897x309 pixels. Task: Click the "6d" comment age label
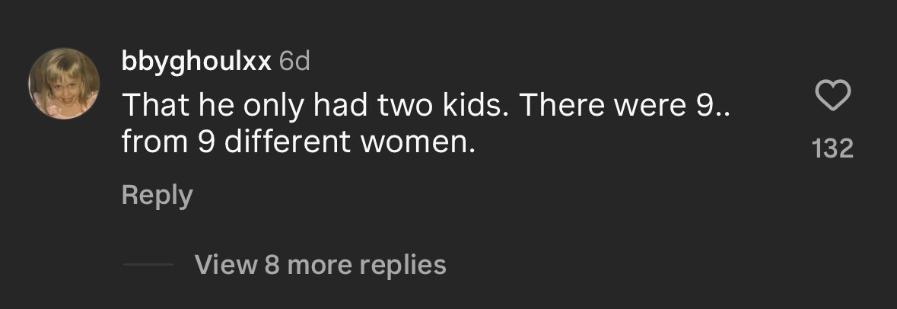point(294,62)
